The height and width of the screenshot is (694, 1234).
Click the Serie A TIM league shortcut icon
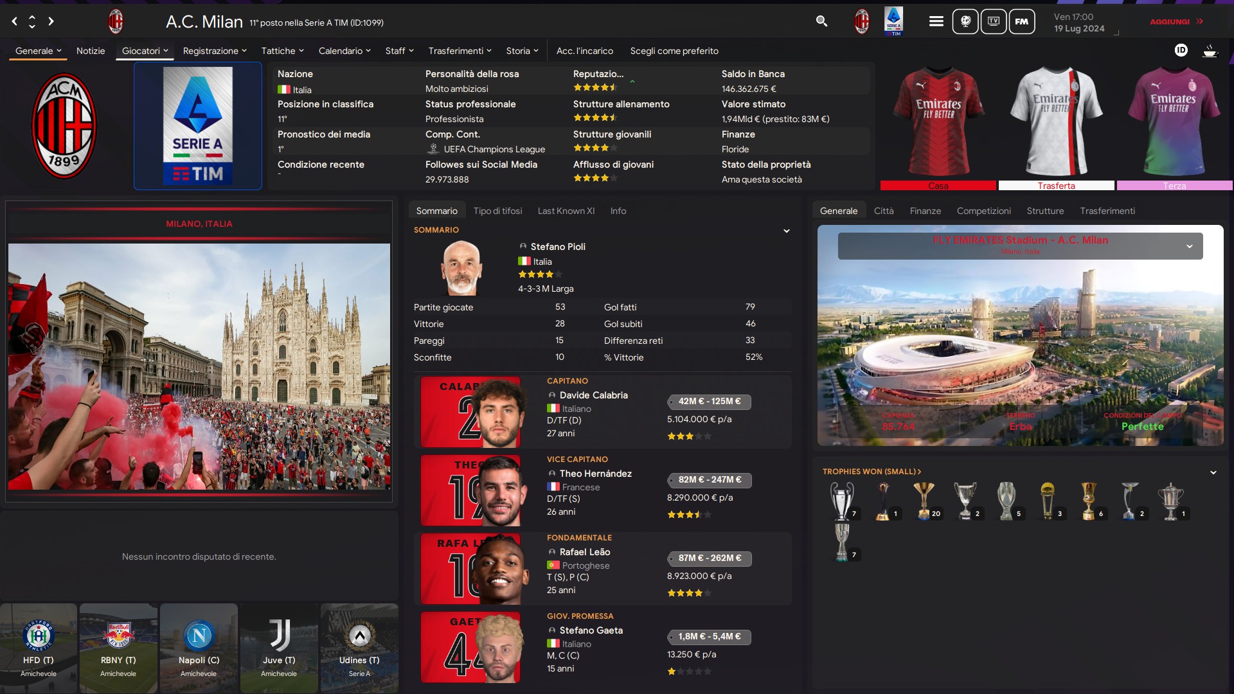[893, 21]
